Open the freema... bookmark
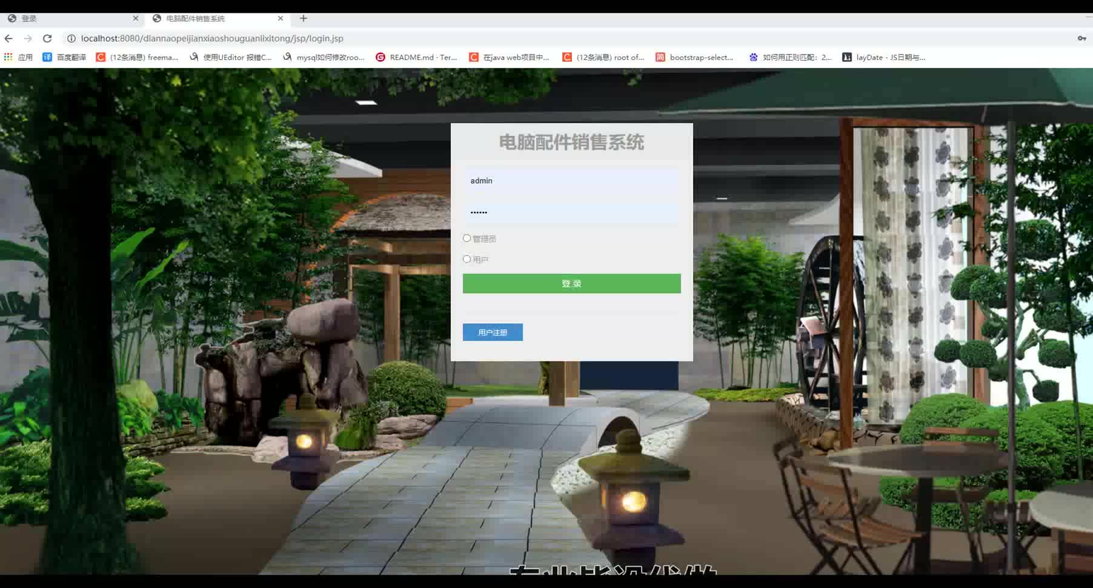1093x588 pixels. (x=137, y=57)
